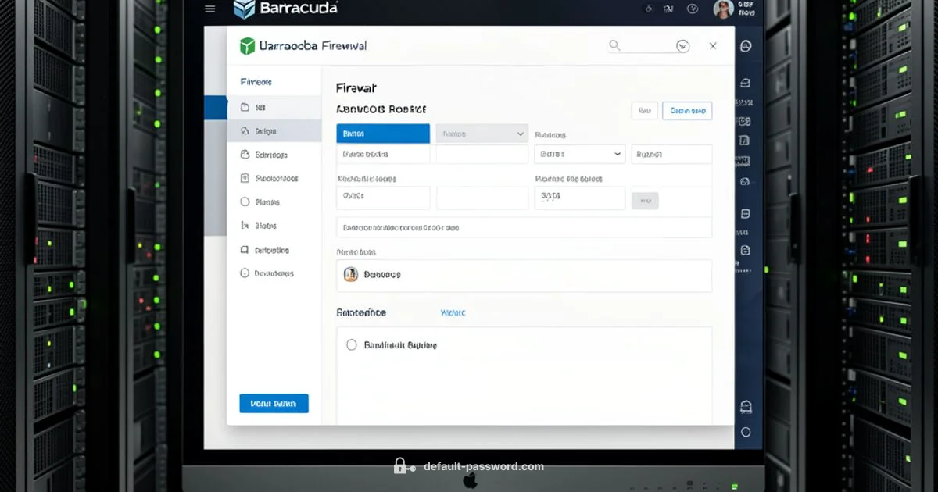Open the Barracuda logo icon

coord(243,9)
